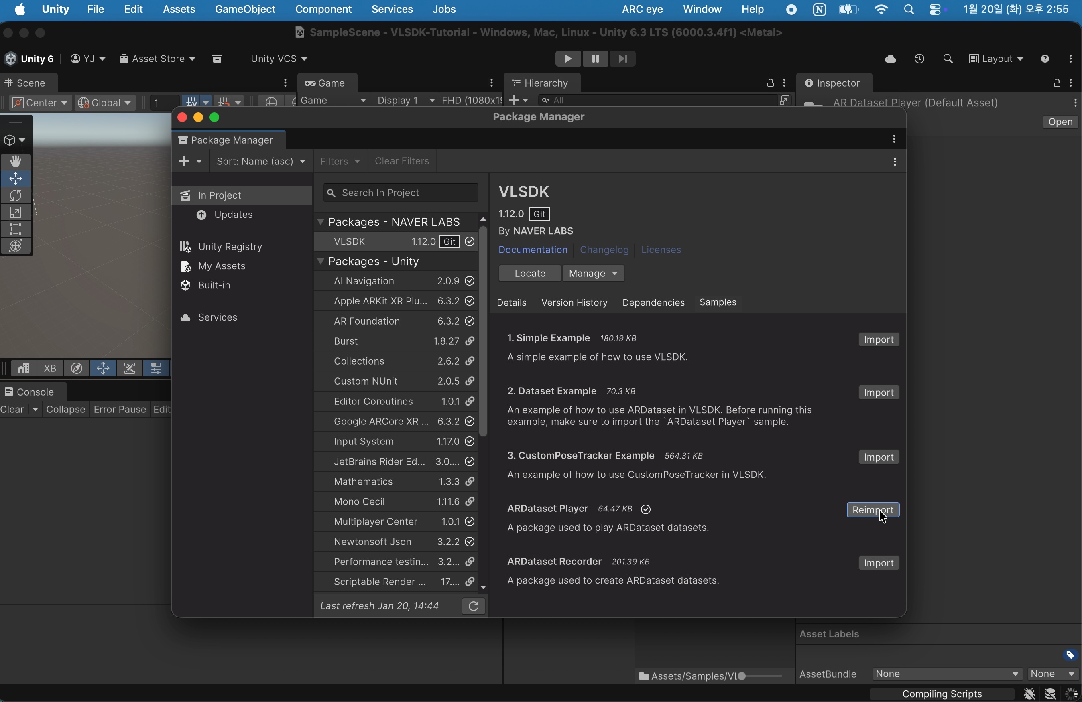Collapse the Packages - NAVER LABS group

[321, 222]
